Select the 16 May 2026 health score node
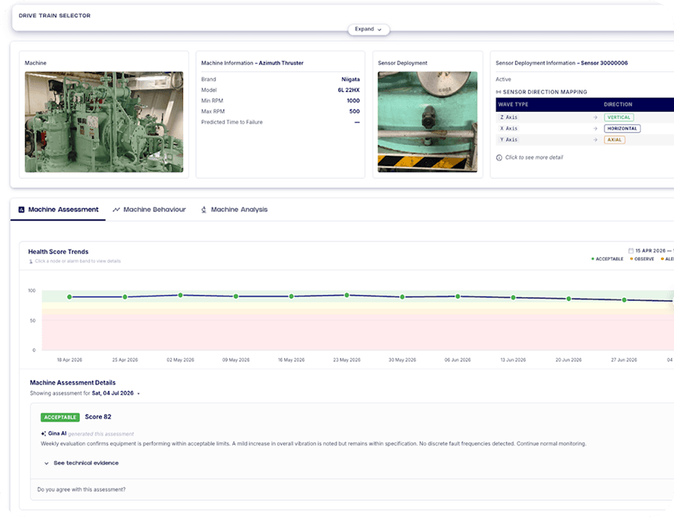Viewport: 674px width, 517px height. pos(291,296)
